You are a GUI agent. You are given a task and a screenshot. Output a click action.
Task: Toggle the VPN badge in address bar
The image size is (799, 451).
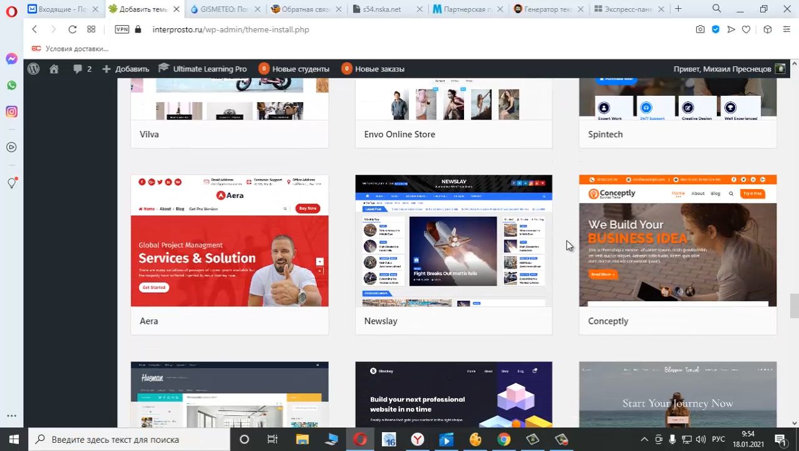[121, 29]
